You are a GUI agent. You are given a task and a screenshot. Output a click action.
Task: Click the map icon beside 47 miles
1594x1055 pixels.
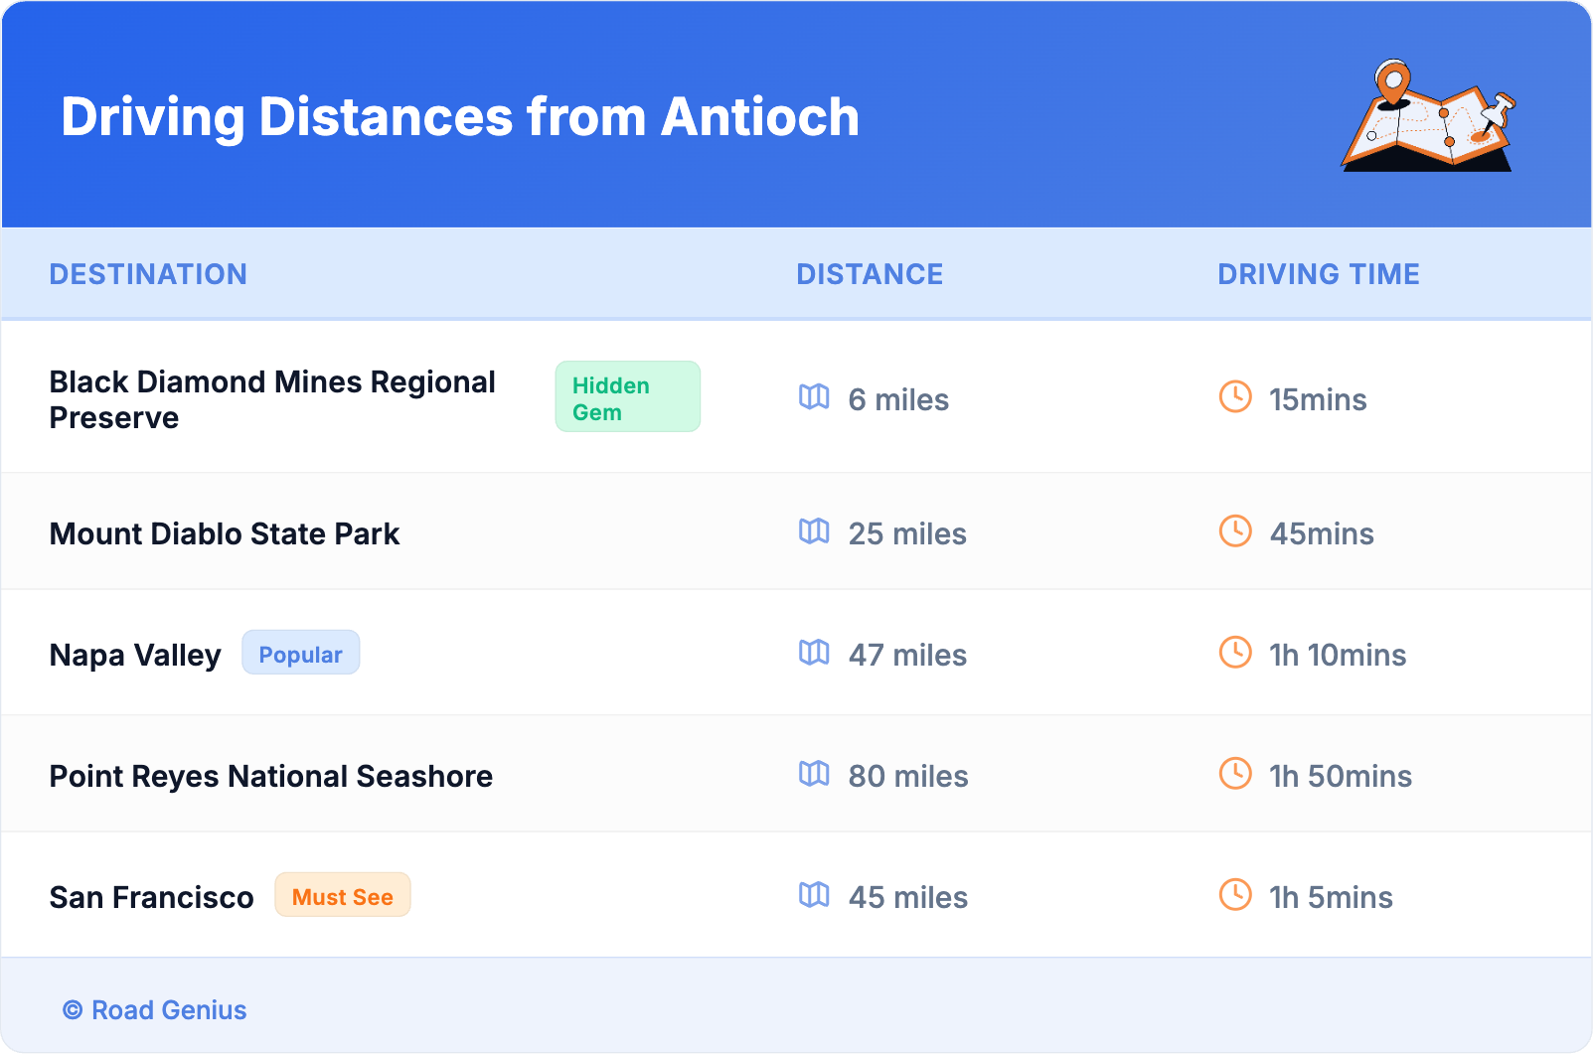814,653
